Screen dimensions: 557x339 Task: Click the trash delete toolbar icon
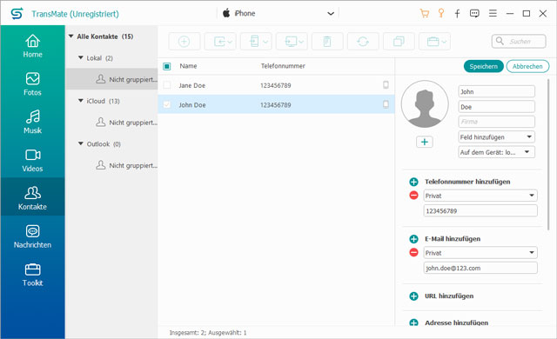(327, 42)
